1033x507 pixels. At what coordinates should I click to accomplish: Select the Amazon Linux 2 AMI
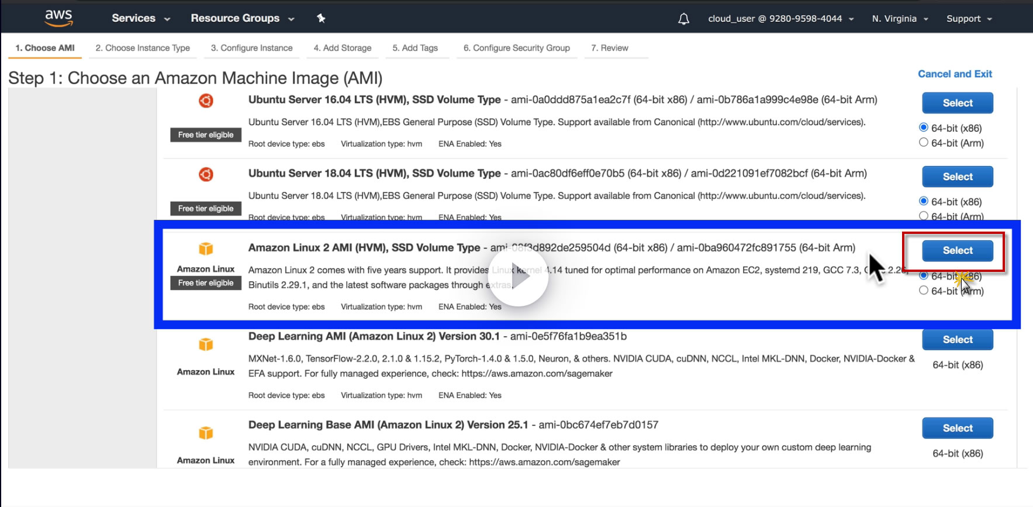(x=957, y=250)
